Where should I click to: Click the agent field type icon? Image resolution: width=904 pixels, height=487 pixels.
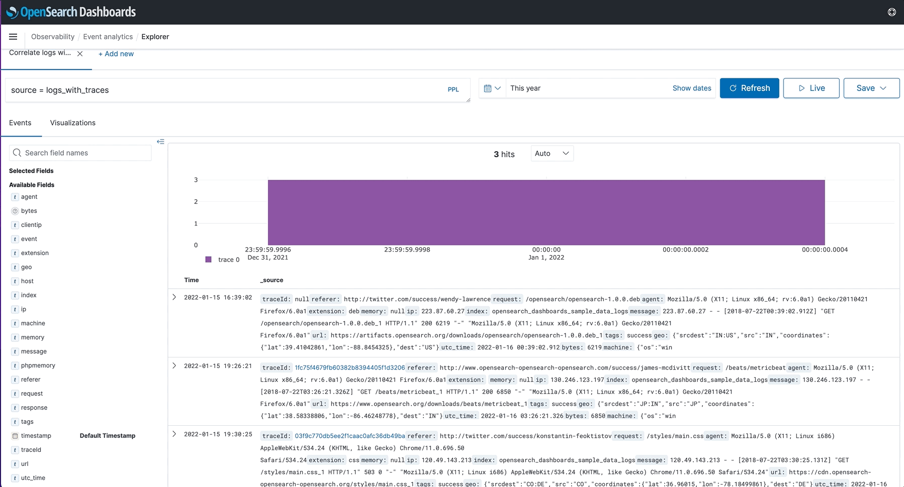tap(15, 197)
